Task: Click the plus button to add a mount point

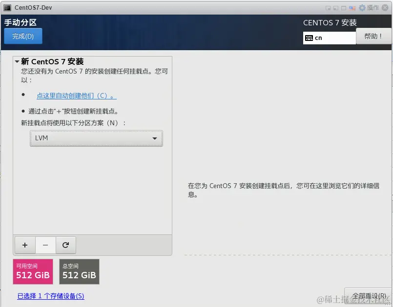Action: coord(25,245)
